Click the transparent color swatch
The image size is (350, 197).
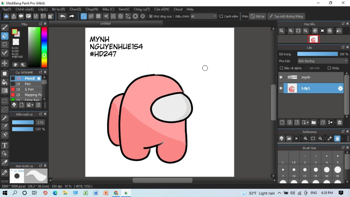pos(16,42)
